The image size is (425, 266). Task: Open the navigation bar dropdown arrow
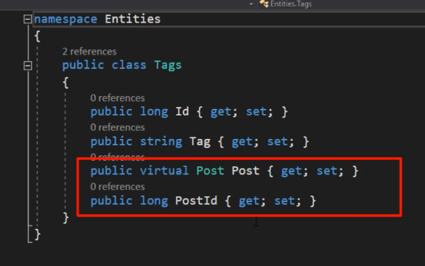[251, 4]
